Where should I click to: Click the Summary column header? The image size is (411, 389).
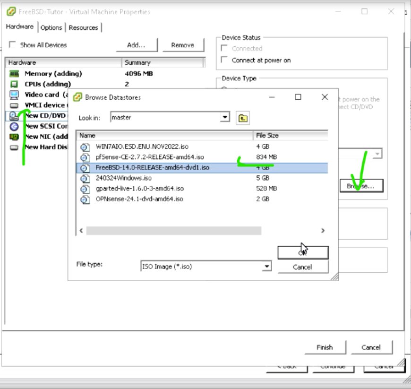163,62
